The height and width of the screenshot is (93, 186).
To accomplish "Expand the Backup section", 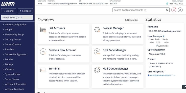I will point(8,64).
